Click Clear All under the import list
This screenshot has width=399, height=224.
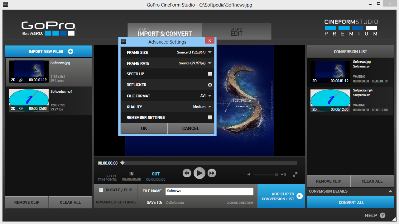pyautogui.click(x=70, y=202)
